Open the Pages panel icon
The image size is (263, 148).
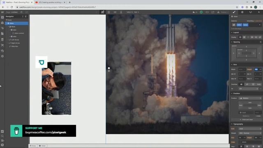(x=2, y=34)
